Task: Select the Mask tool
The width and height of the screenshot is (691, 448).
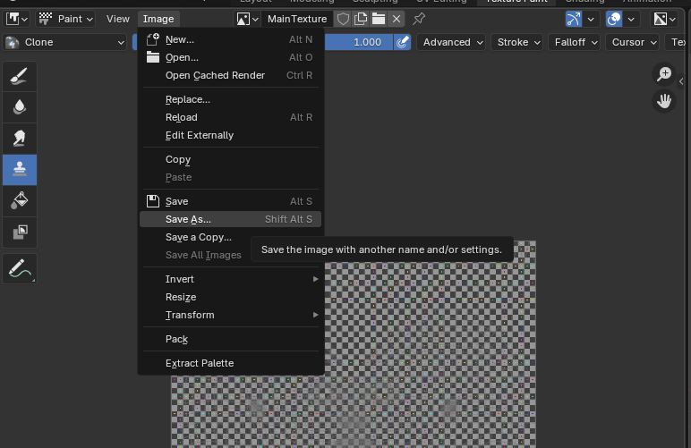Action: [20, 232]
